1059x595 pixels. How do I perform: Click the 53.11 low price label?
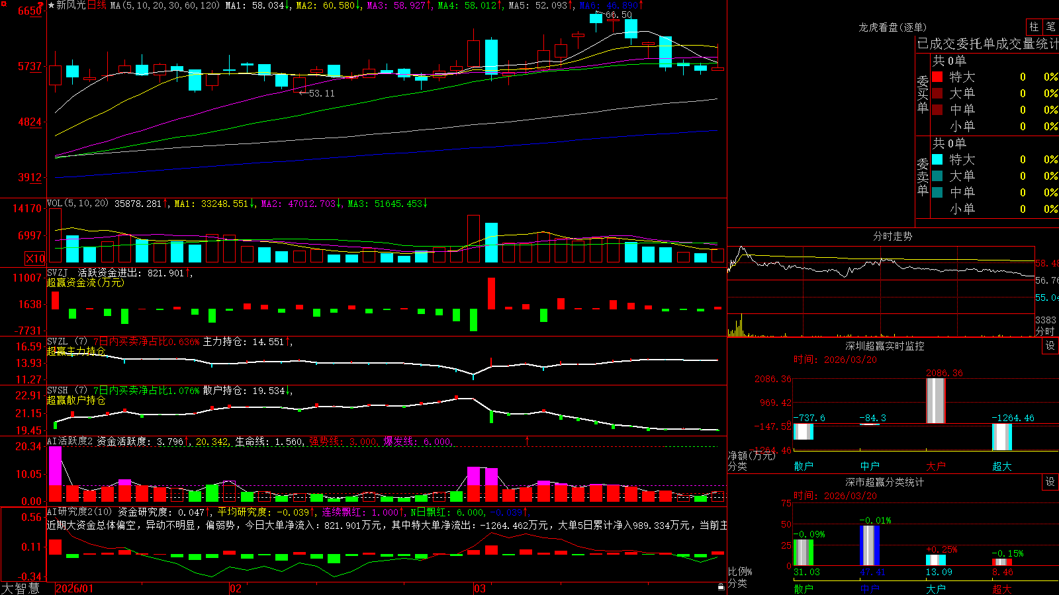click(322, 93)
